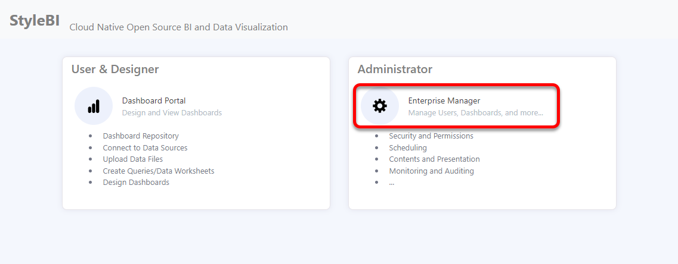Select Create Queries/Data Worksheets item
The image size is (678, 264).
click(x=158, y=171)
